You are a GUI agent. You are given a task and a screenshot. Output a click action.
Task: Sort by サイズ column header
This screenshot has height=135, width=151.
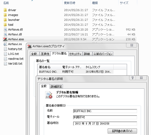tap(124, 3)
